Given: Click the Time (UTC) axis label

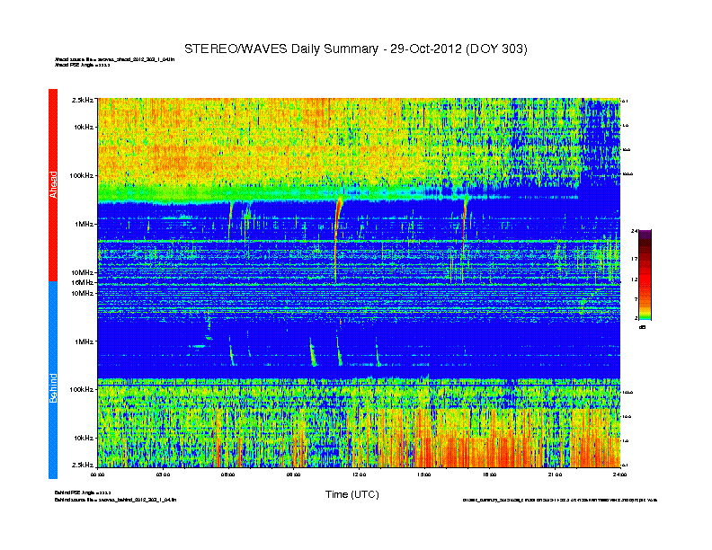Looking at the screenshot, I should [352, 494].
